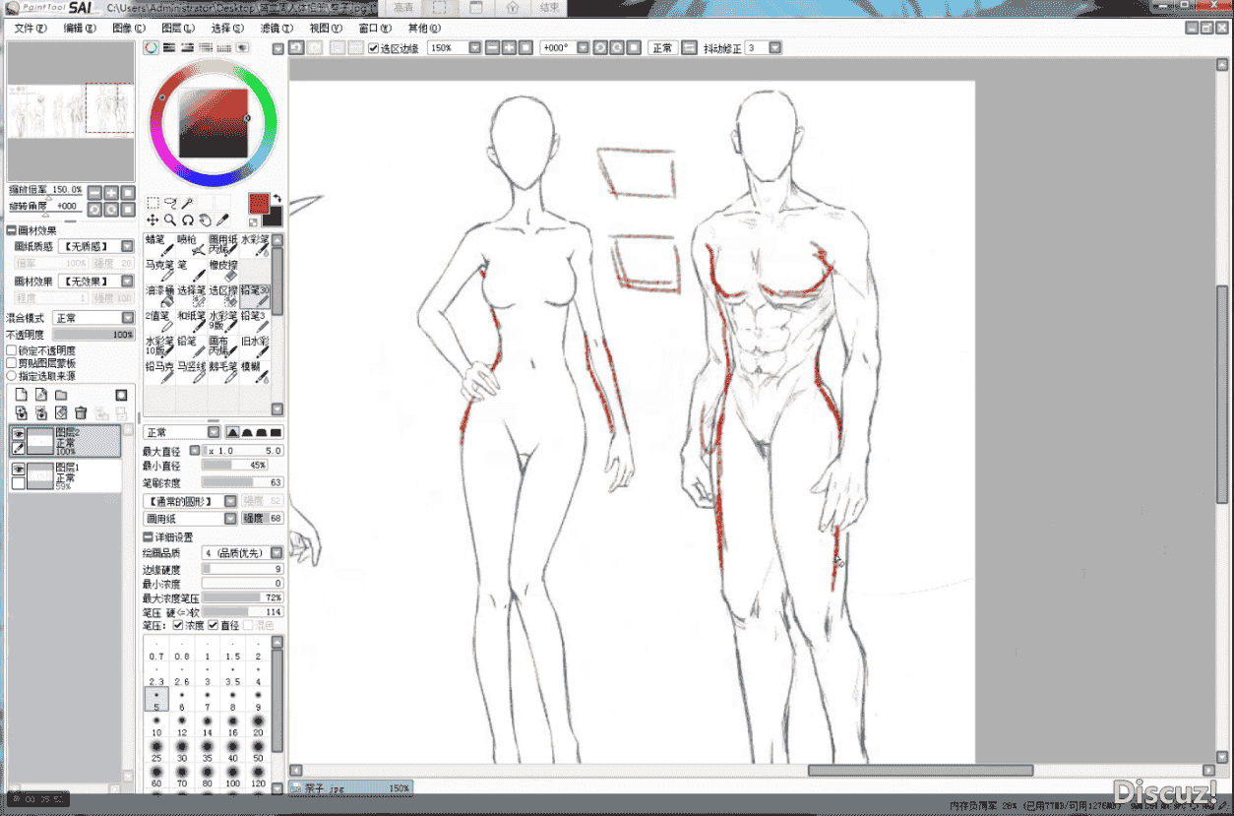Screen dimensions: 1234x816
Task: Select brush size 10 preset
Action: (x=156, y=727)
